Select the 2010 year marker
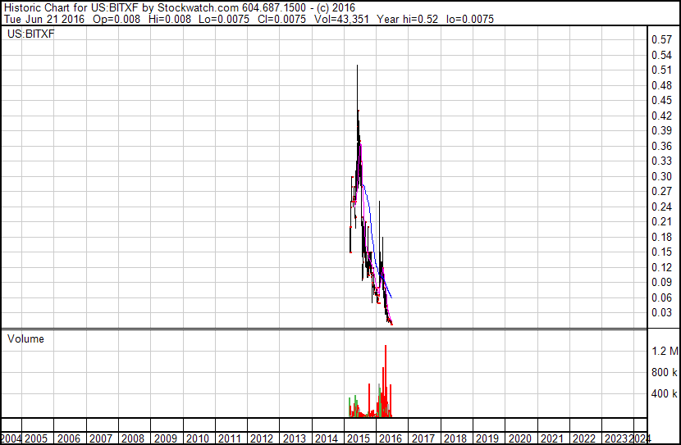 (x=198, y=438)
